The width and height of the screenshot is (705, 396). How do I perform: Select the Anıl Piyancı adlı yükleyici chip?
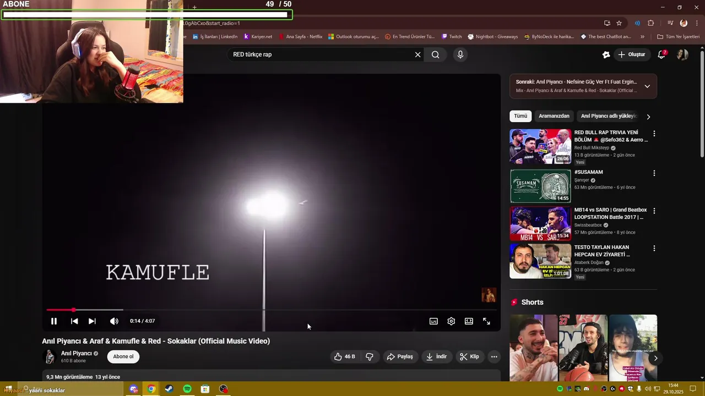tap(609, 116)
